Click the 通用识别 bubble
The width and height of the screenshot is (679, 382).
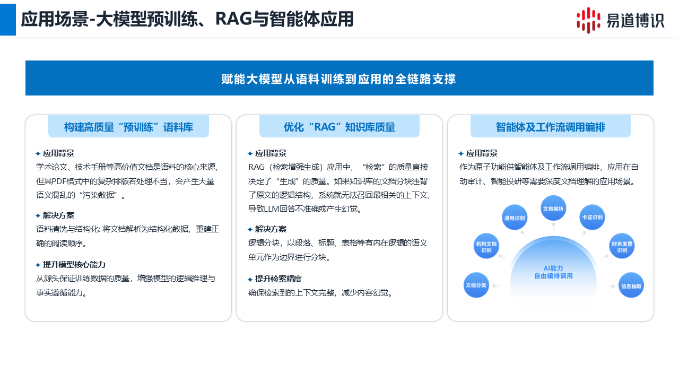click(x=515, y=218)
